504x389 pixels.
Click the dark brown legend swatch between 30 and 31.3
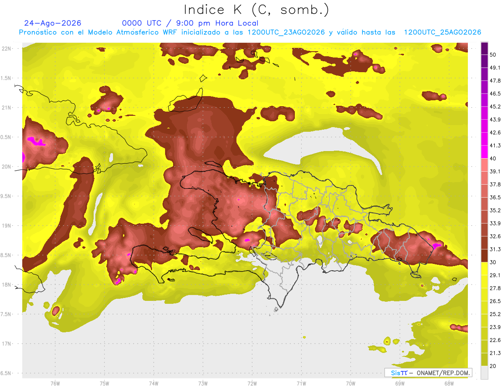pyautogui.click(x=484, y=256)
